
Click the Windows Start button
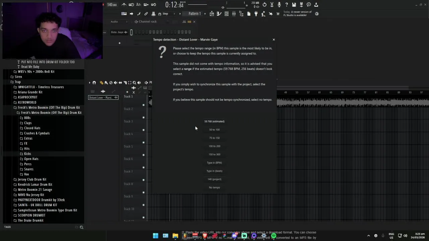[x=156, y=236]
